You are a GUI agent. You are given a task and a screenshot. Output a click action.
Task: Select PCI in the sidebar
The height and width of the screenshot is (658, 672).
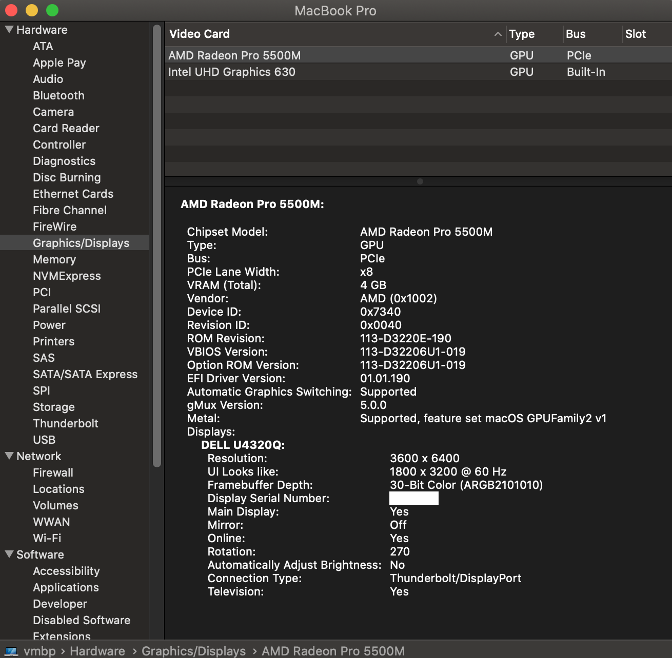coord(42,292)
